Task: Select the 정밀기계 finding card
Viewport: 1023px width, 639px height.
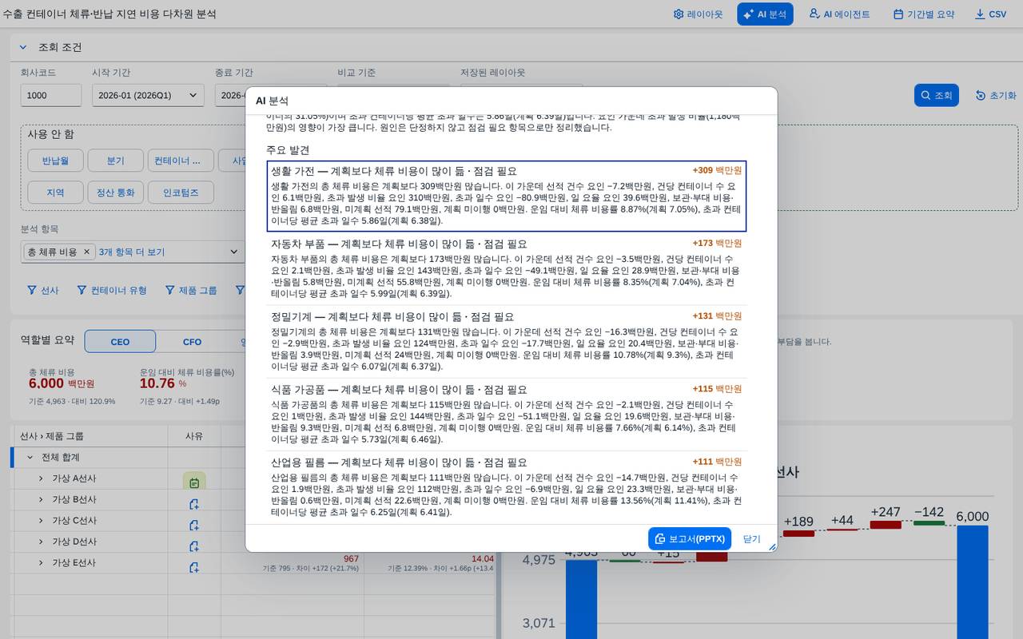Action: (507, 341)
